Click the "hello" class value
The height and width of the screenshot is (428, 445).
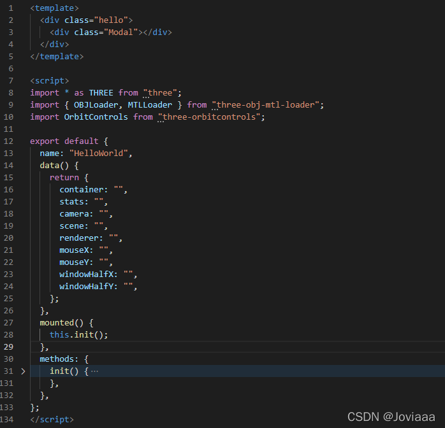click(111, 20)
